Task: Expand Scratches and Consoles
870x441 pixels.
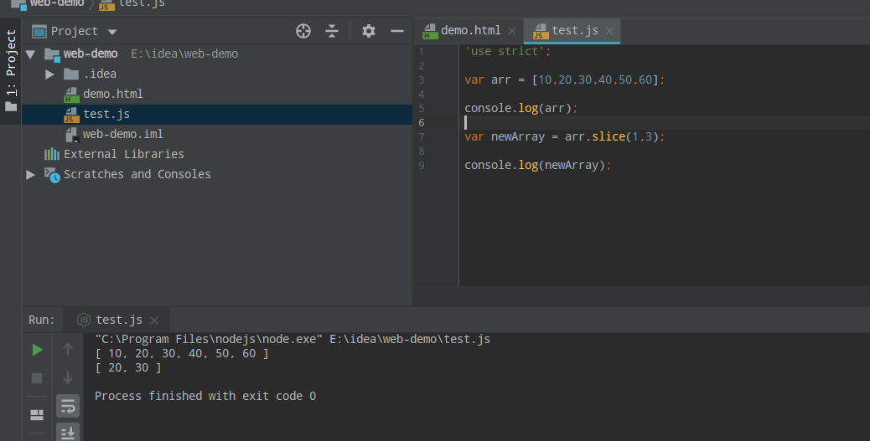Action: tap(30, 175)
